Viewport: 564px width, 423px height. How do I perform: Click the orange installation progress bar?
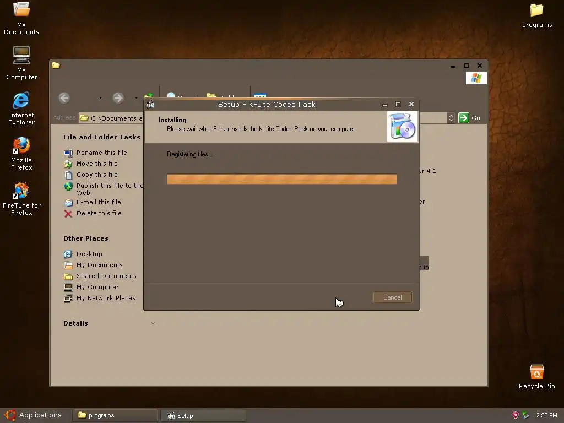(281, 179)
